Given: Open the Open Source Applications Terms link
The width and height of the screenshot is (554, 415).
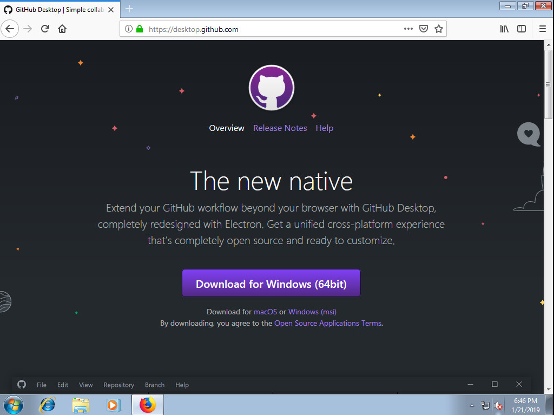Looking at the screenshot, I should point(328,323).
